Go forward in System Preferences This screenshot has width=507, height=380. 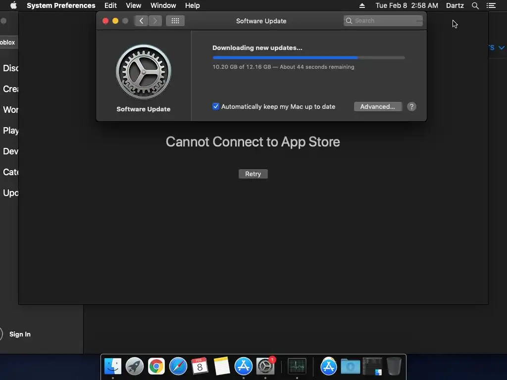tap(155, 21)
